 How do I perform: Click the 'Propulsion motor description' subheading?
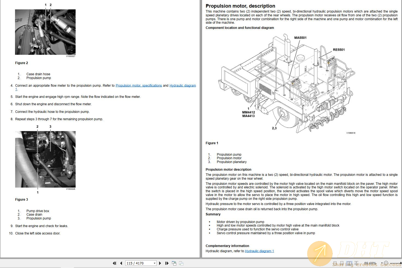click(228, 170)
